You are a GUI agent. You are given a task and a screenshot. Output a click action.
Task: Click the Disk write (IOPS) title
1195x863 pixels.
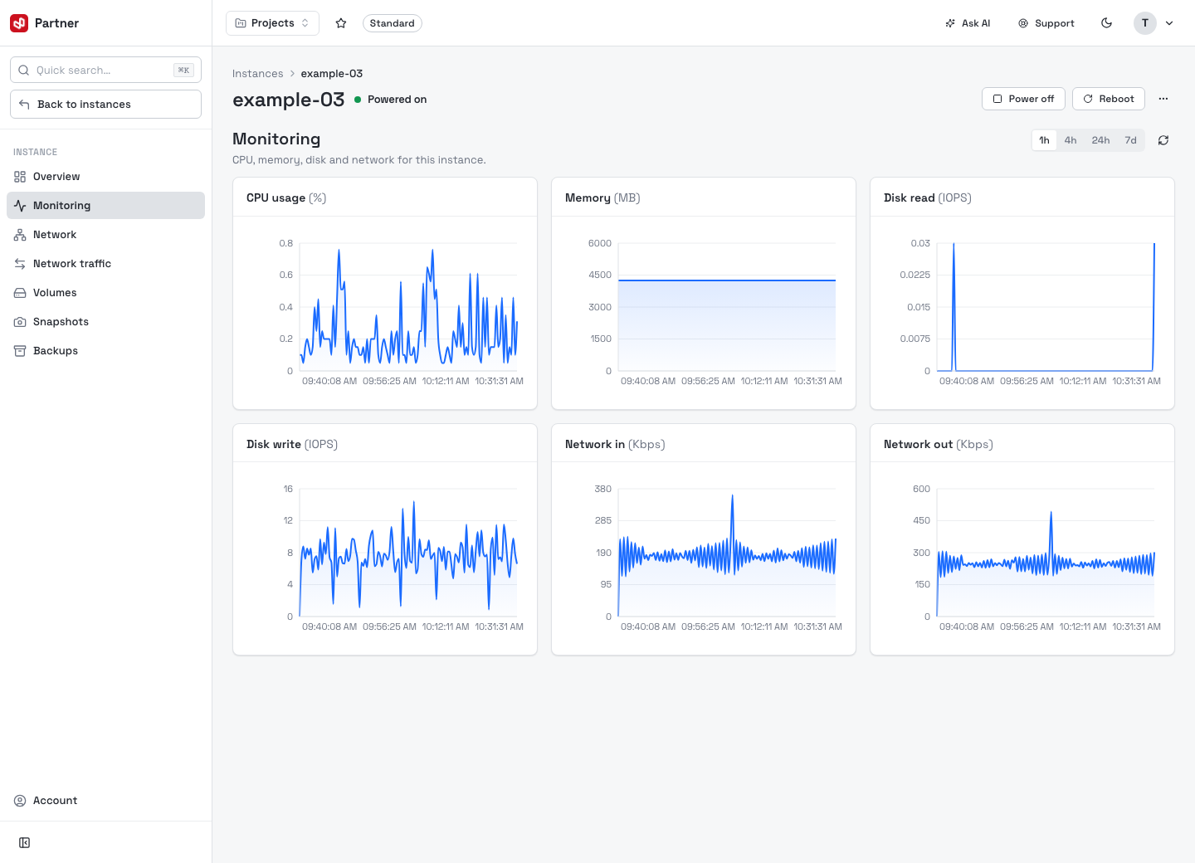(x=292, y=444)
